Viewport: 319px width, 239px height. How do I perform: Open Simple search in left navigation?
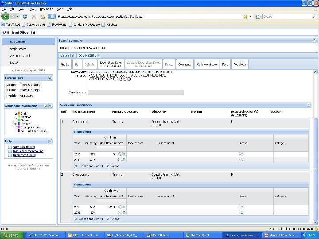[18, 49]
